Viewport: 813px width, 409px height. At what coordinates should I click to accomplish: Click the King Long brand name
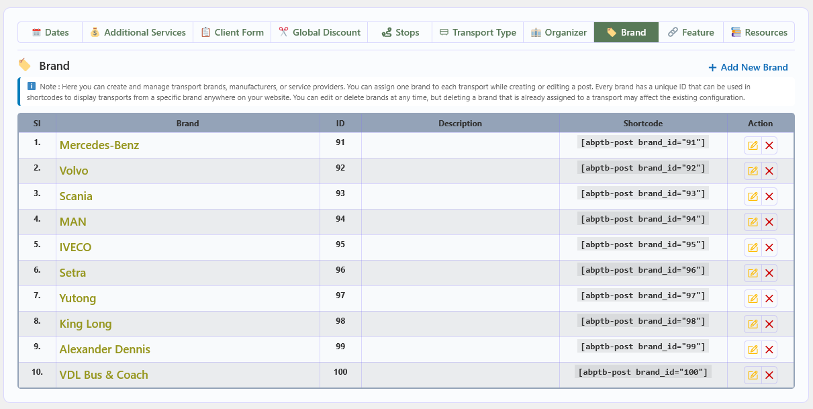(x=86, y=324)
